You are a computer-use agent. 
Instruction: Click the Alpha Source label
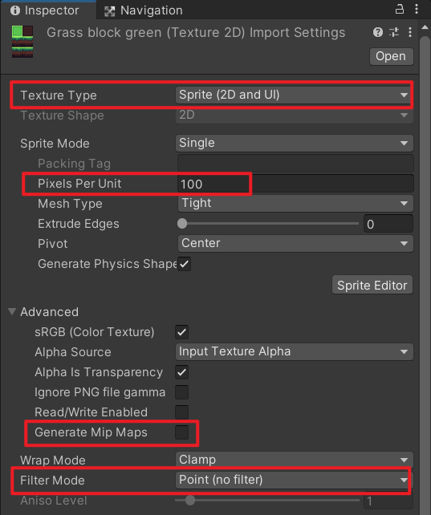tap(73, 352)
